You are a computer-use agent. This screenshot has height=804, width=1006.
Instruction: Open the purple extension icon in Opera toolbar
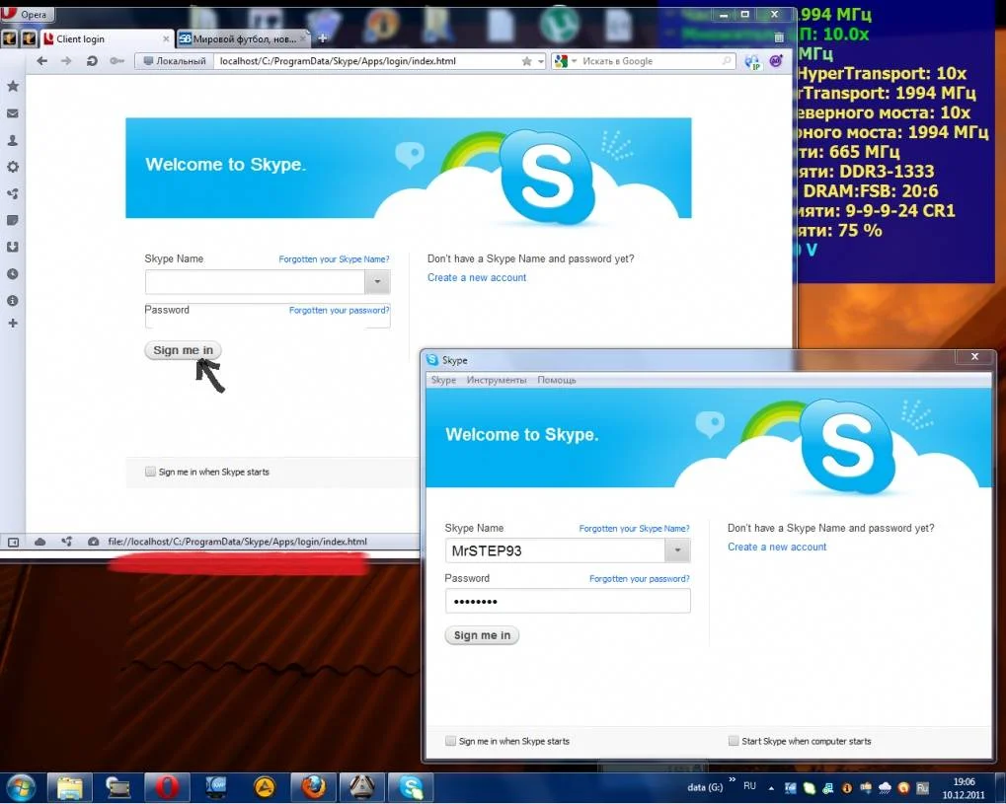point(776,61)
